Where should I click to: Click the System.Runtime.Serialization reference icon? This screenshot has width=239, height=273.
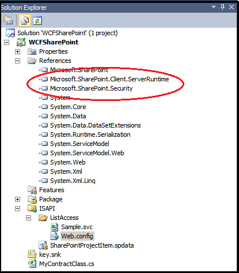[44, 134]
